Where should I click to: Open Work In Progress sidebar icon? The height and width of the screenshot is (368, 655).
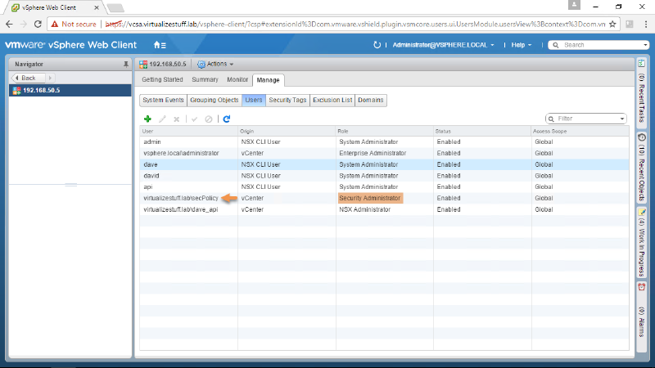click(x=641, y=213)
